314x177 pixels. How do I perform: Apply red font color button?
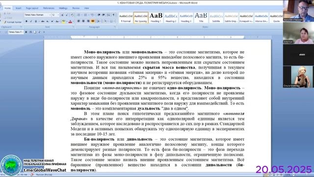tap(70, 21)
